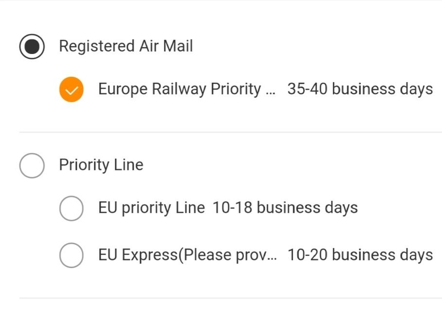Click the black dot inside Registered Air Mail radio
The width and height of the screenshot is (442, 309).
coord(32,47)
